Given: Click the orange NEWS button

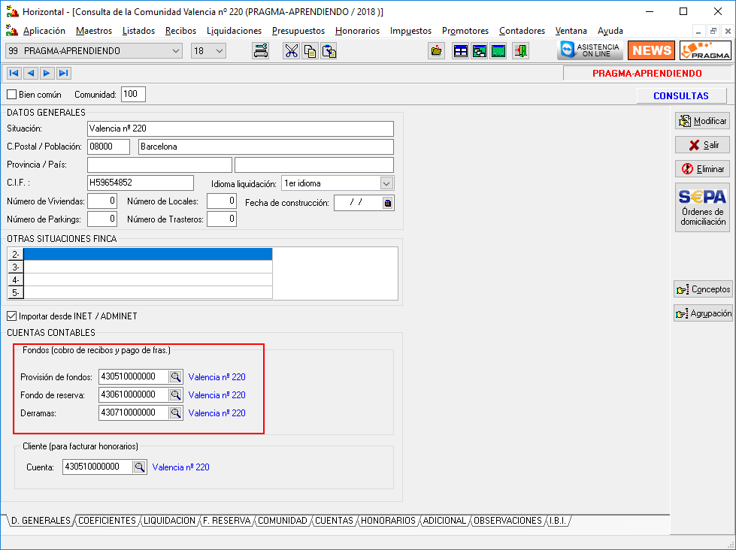Looking at the screenshot, I should click(x=651, y=51).
